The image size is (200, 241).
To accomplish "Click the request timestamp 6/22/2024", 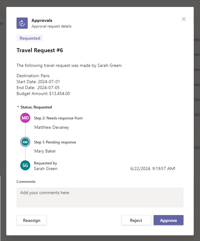I will pos(153,168).
